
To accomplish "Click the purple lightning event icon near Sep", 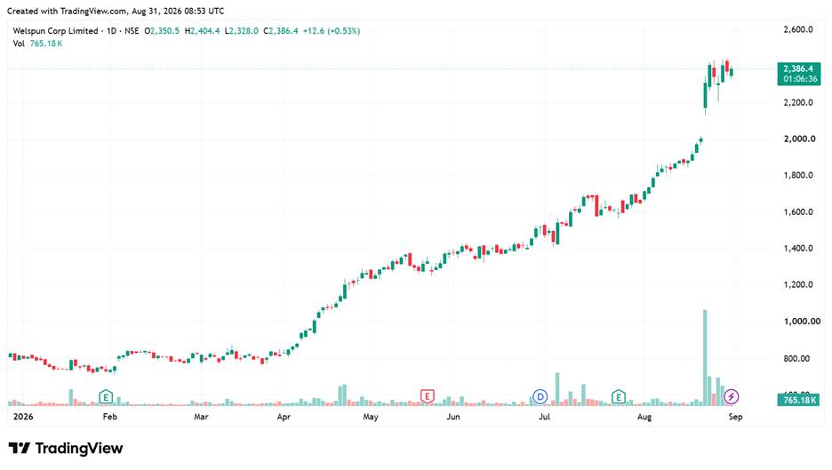I will [x=732, y=396].
